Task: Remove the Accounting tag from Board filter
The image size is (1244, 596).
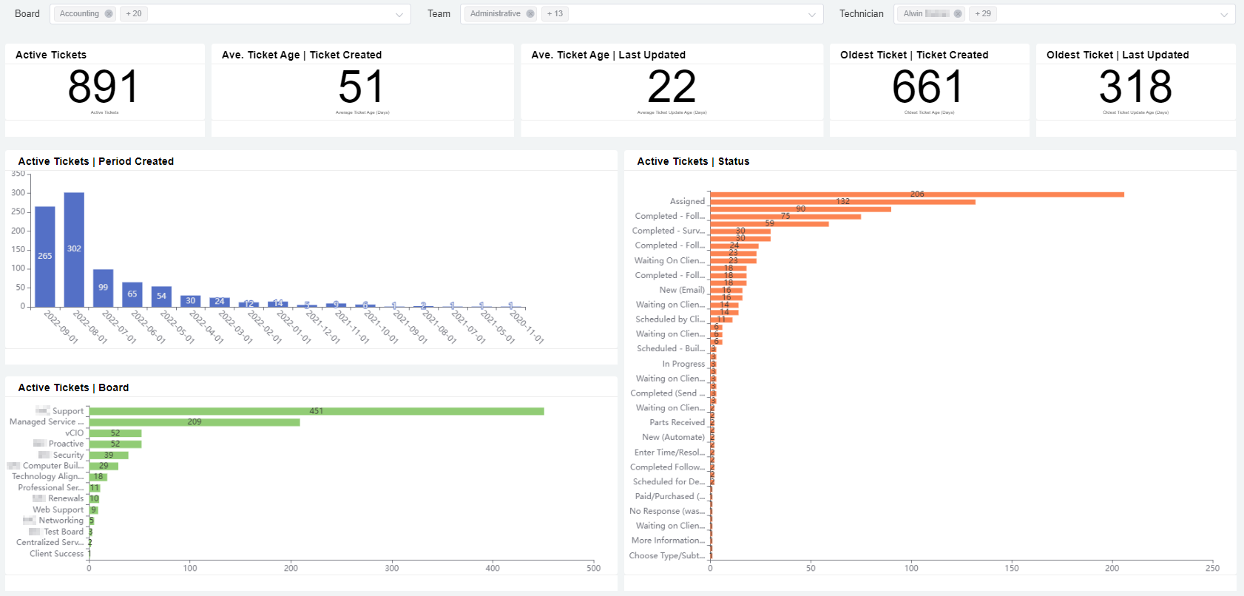Action: click(109, 14)
